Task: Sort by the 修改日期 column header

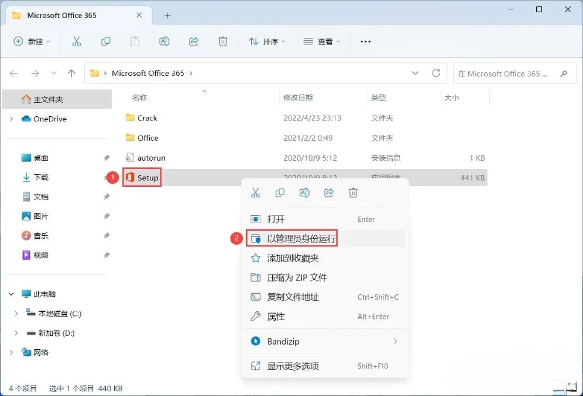Action: coord(298,98)
